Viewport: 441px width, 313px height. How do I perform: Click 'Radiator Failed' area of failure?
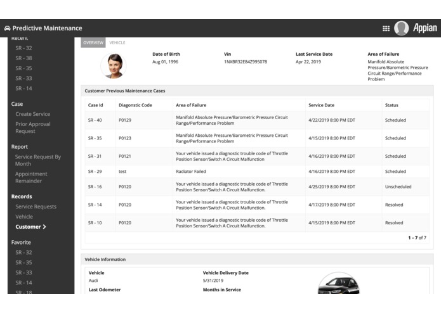191,172
